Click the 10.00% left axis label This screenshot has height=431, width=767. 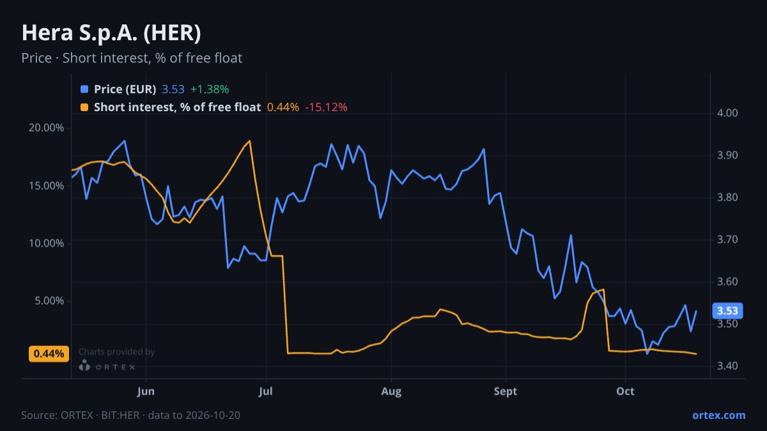(x=47, y=243)
